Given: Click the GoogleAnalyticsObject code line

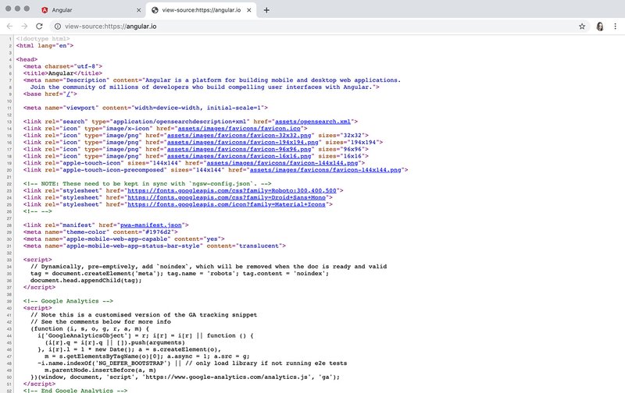Looking at the screenshot, I should tap(145, 336).
